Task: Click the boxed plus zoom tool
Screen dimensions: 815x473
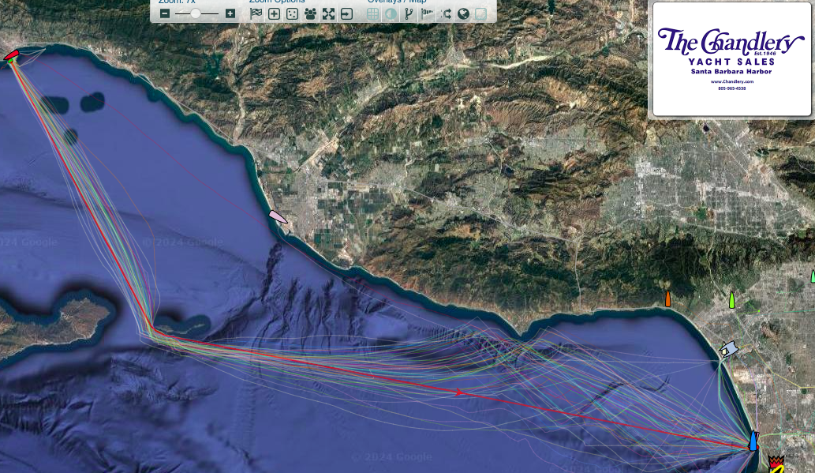Action: (274, 13)
